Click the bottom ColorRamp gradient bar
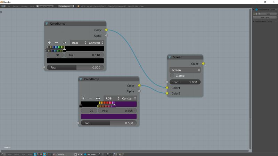This screenshot has height=156, width=278. [108, 104]
